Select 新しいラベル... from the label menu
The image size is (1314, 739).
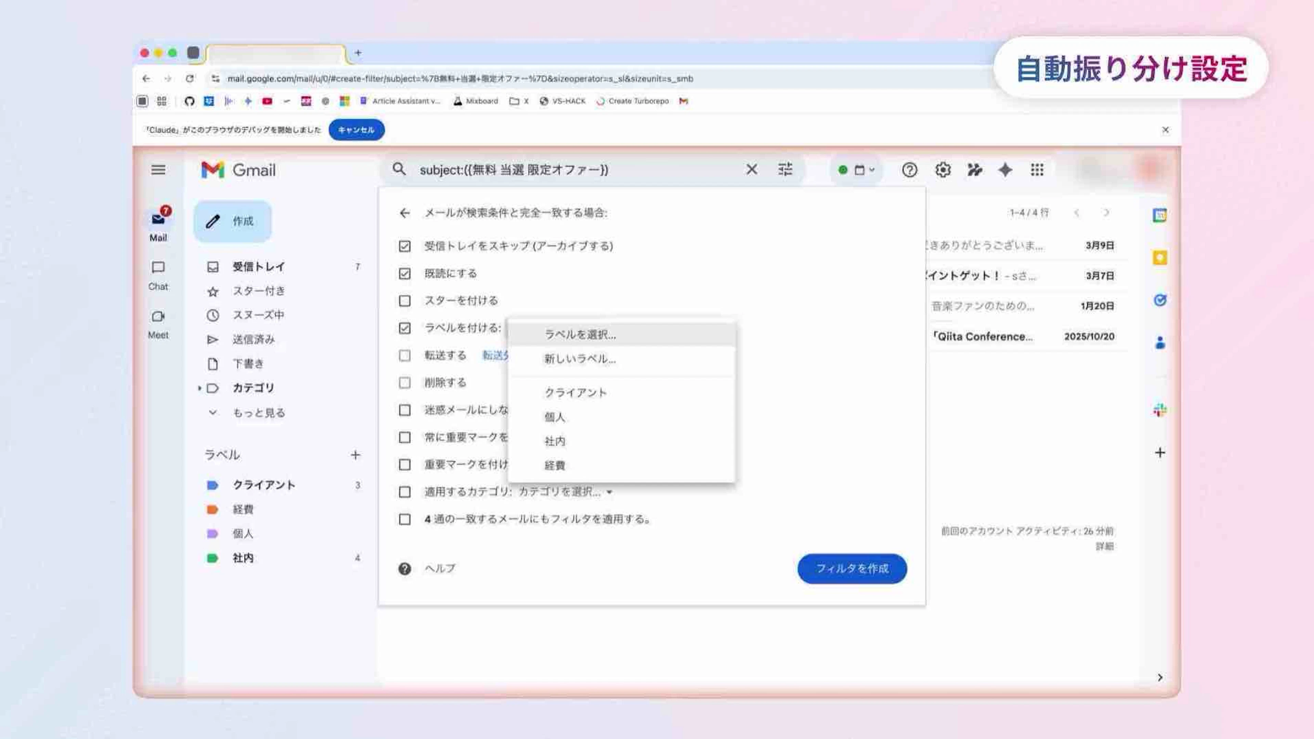point(579,359)
